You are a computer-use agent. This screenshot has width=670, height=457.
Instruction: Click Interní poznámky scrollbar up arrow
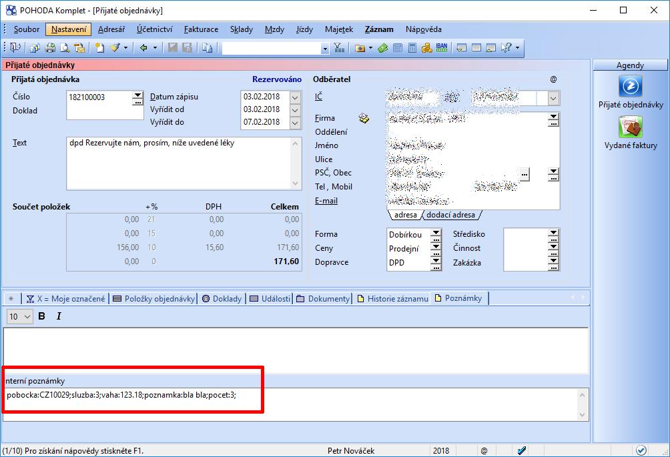582,395
